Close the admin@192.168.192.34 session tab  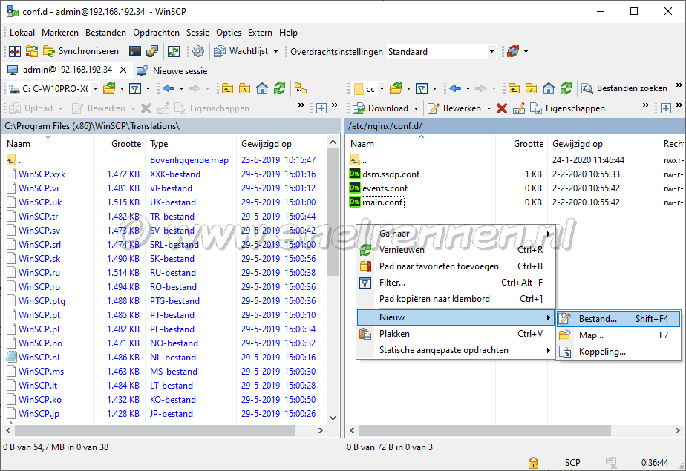pyautogui.click(x=123, y=70)
